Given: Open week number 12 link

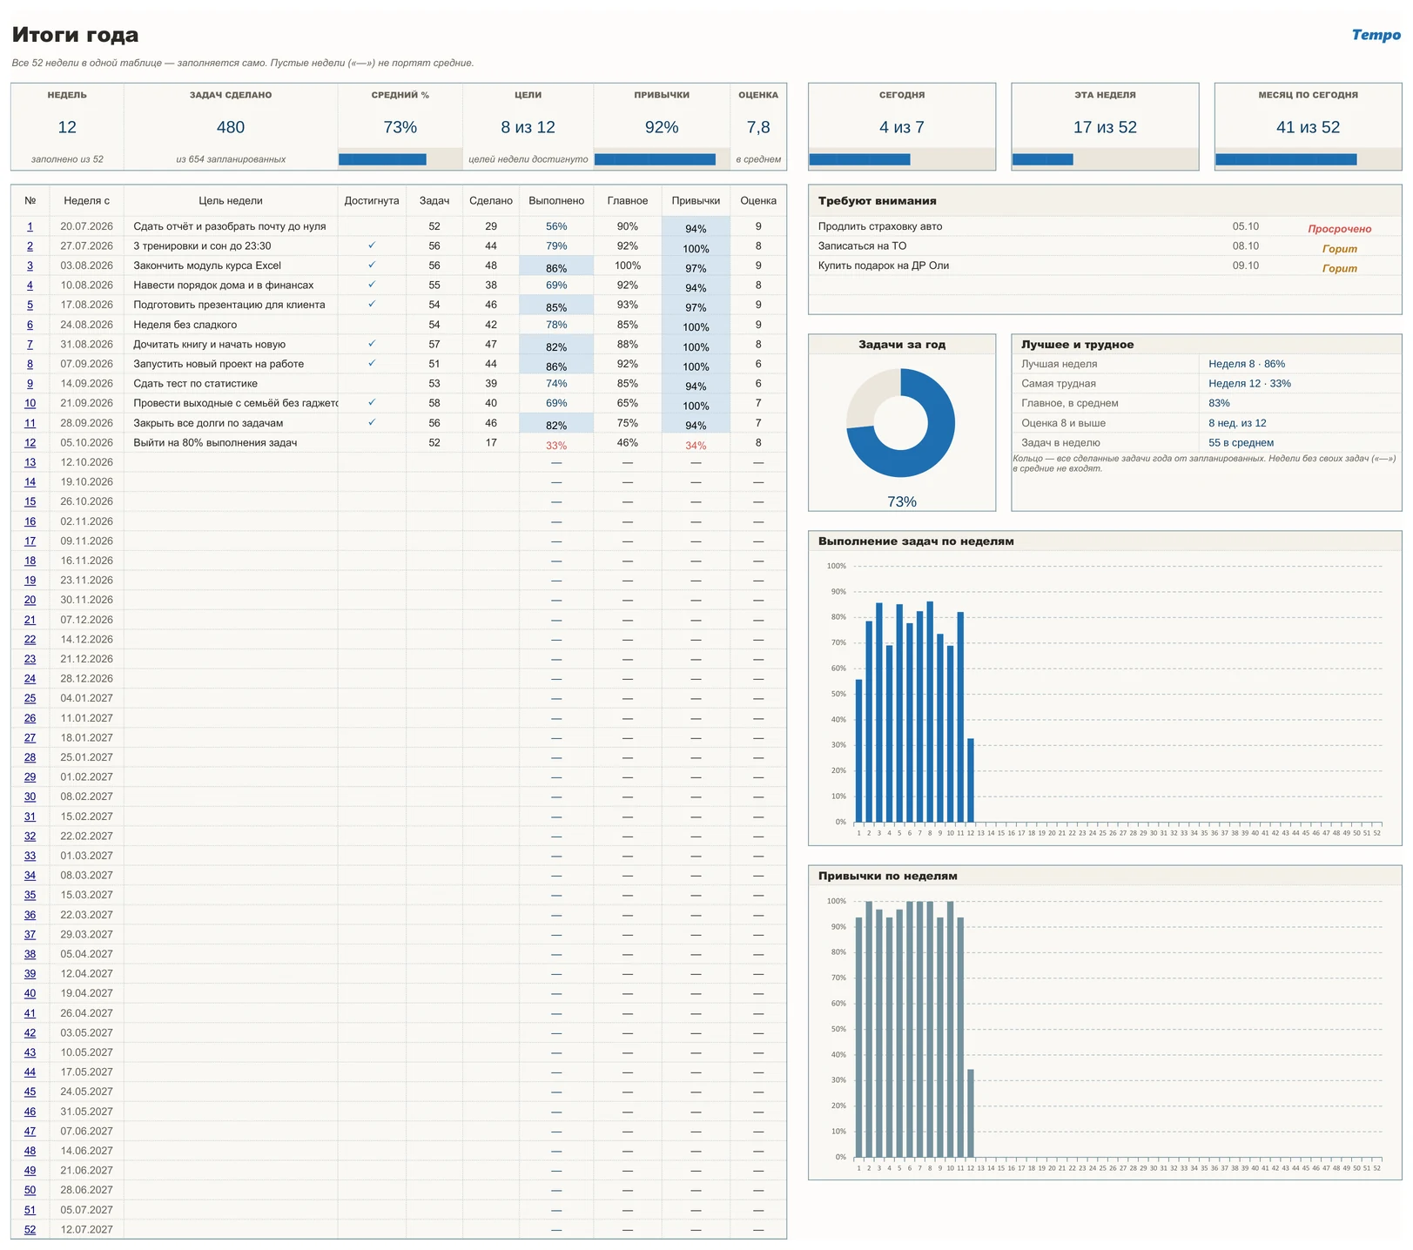Looking at the screenshot, I should point(30,443).
